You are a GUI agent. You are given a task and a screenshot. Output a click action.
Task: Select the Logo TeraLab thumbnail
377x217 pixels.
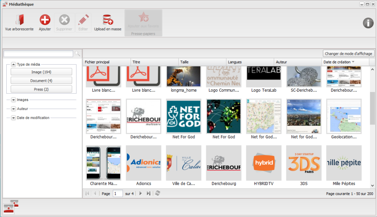pyautogui.click(x=264, y=76)
